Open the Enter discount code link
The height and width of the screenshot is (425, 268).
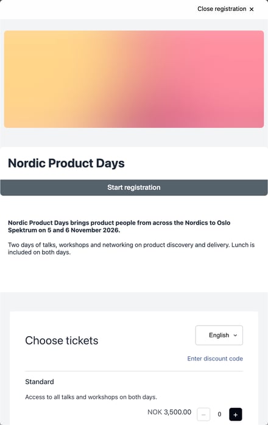(215, 359)
